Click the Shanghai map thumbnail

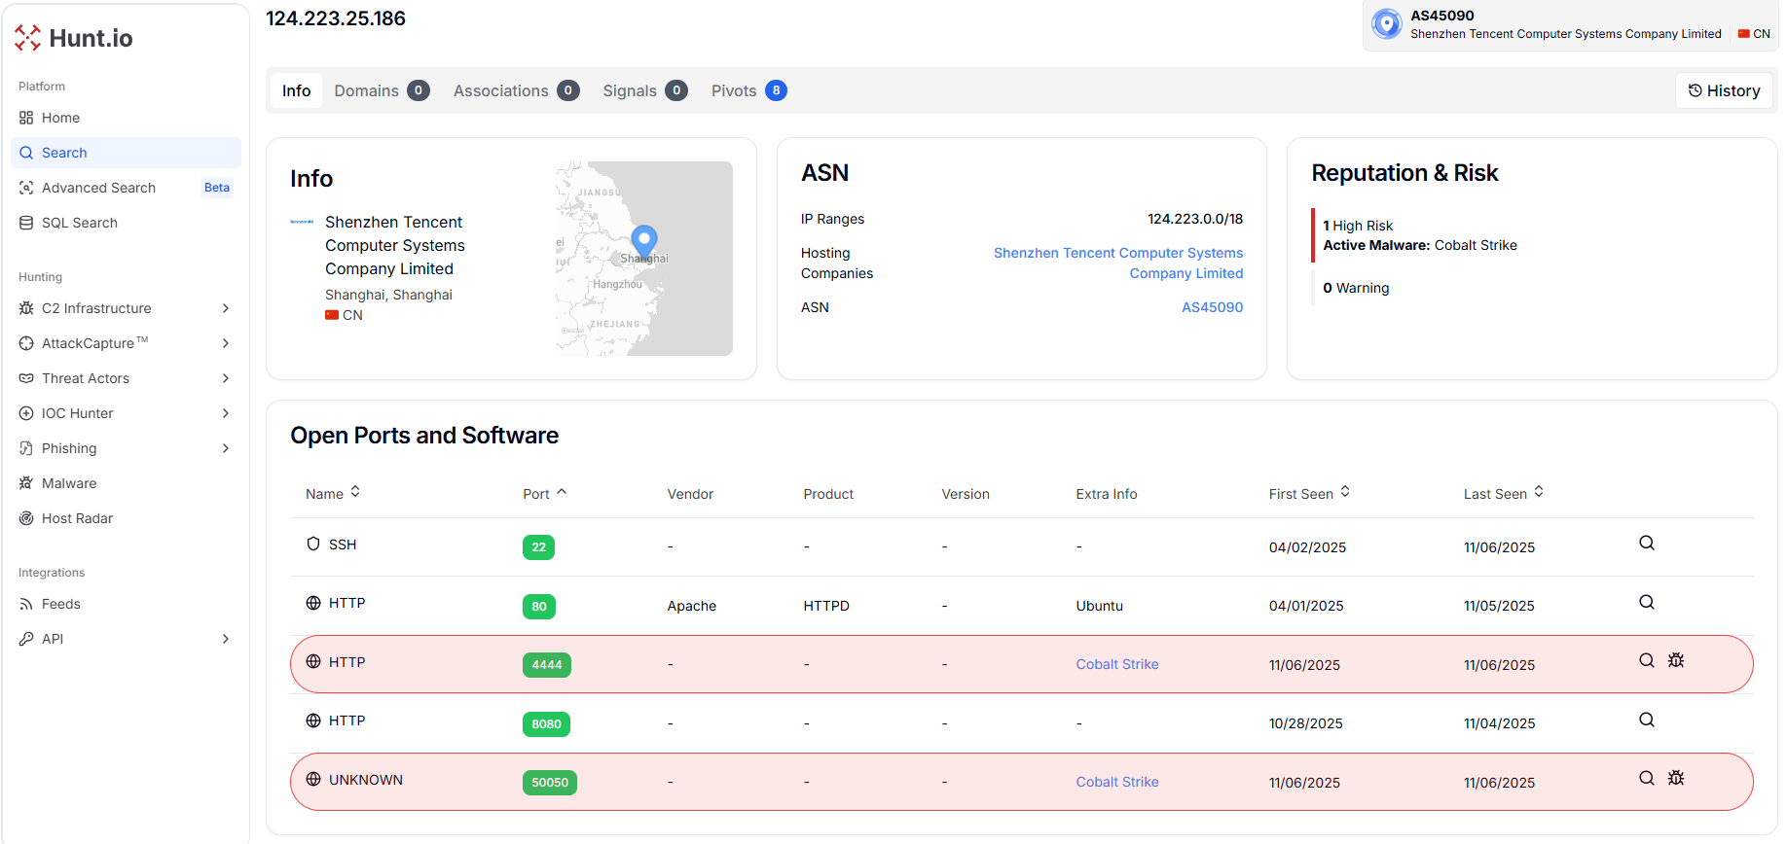(x=643, y=259)
